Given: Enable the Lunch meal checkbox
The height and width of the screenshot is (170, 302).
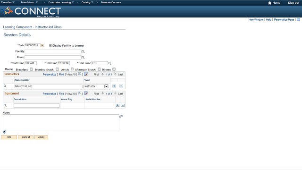Looking at the screenshot, I should point(72,69).
